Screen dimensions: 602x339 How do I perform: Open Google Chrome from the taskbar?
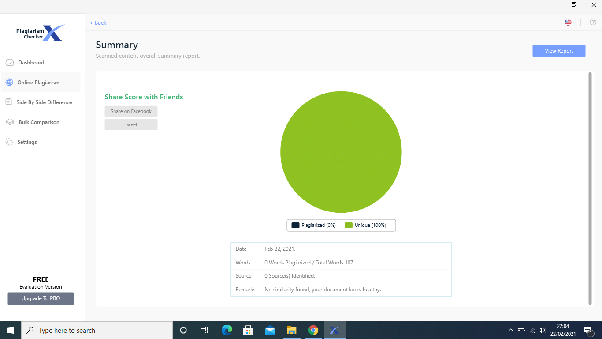coord(313,330)
